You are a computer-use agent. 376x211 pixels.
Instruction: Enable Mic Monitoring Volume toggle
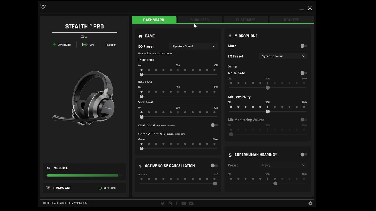click(304, 120)
